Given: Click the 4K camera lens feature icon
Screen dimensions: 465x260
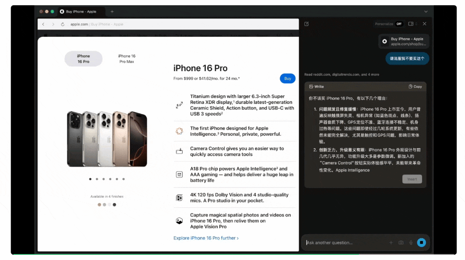Looking at the screenshot, I should [x=179, y=198].
